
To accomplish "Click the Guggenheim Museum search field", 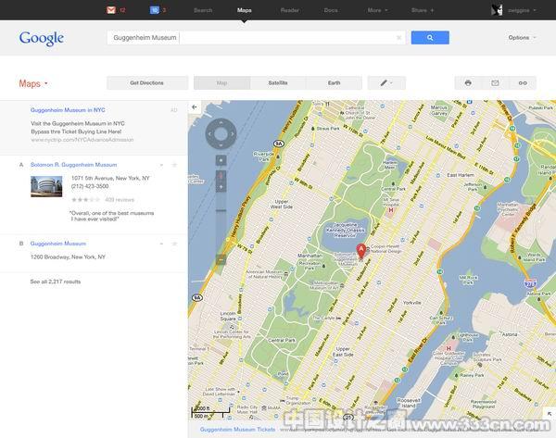I will point(256,38).
